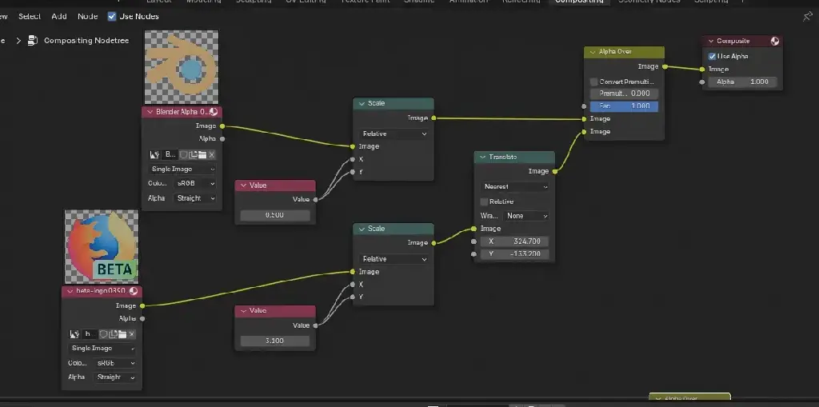Click the Blender logo preview thumbnail

pos(182,67)
